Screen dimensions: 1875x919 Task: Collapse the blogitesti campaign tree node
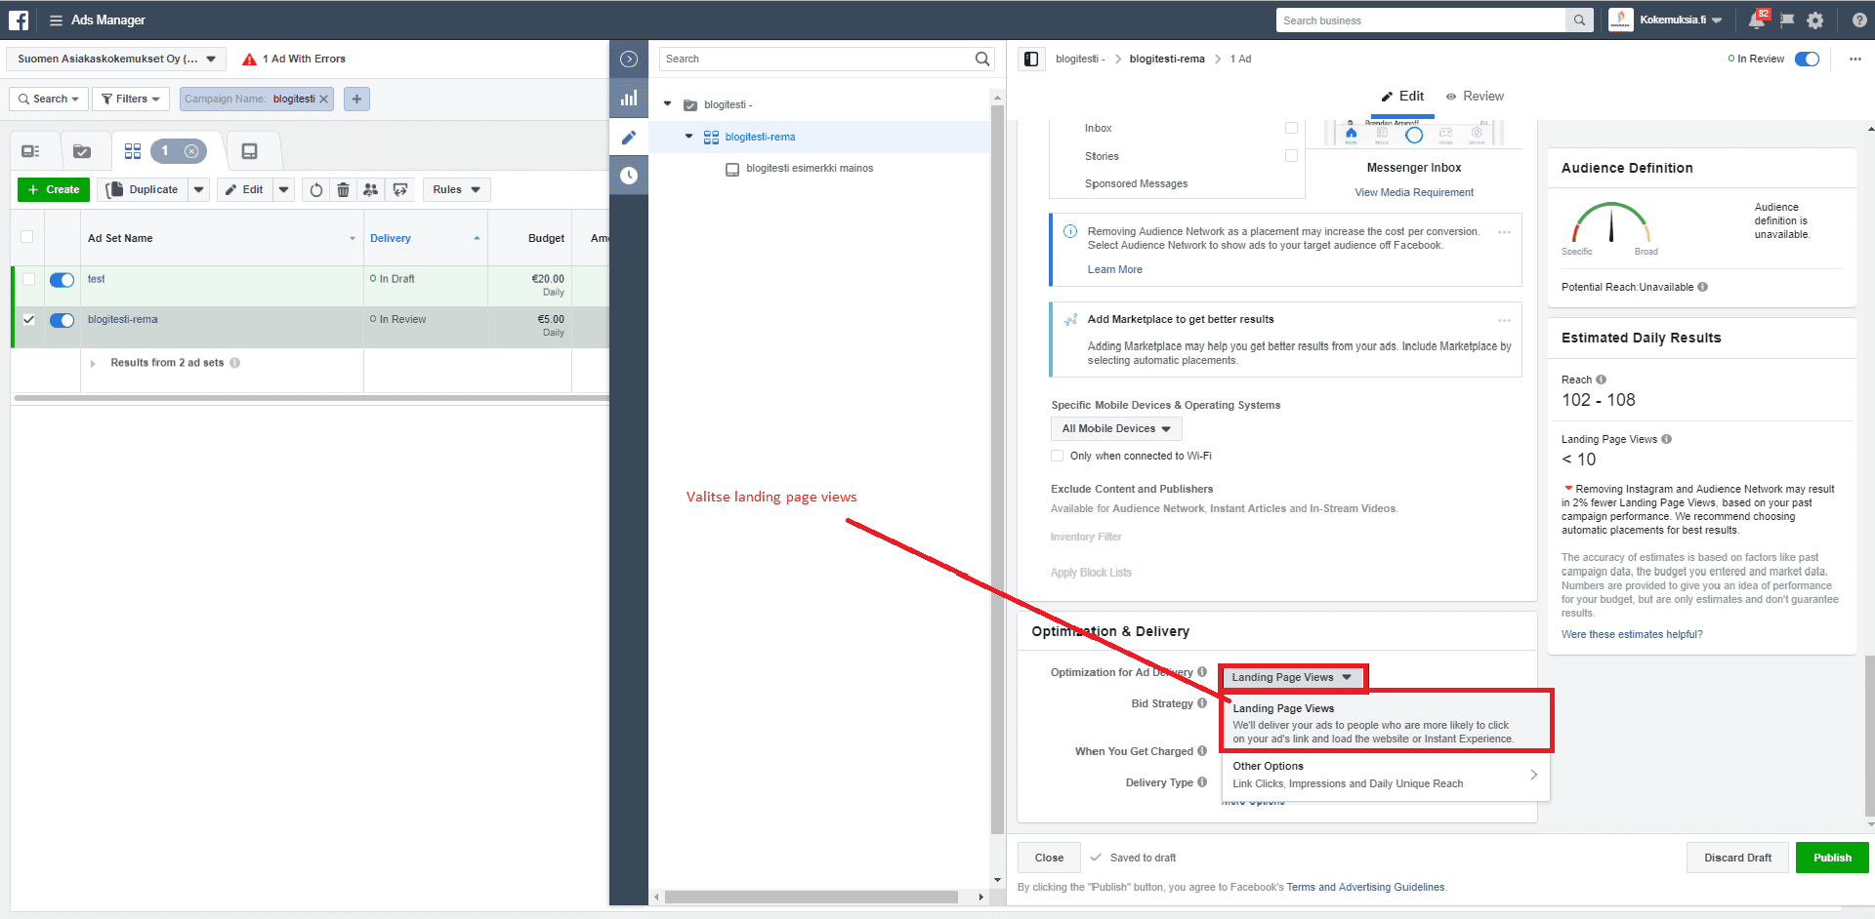[x=667, y=104]
